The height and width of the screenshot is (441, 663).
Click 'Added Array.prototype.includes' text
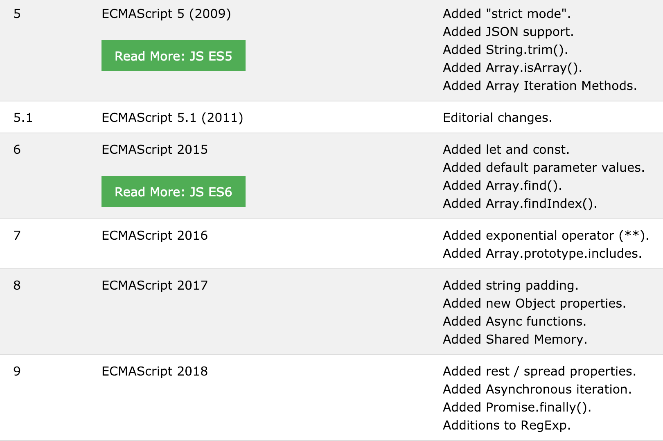click(x=542, y=254)
